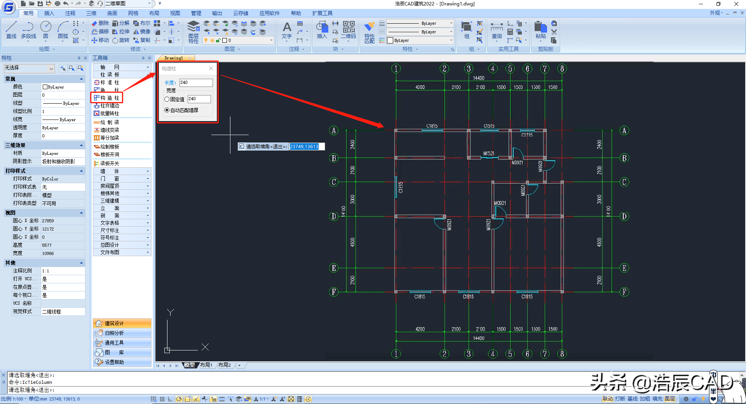Open the 日照分析 toolbox panel

(x=122, y=333)
